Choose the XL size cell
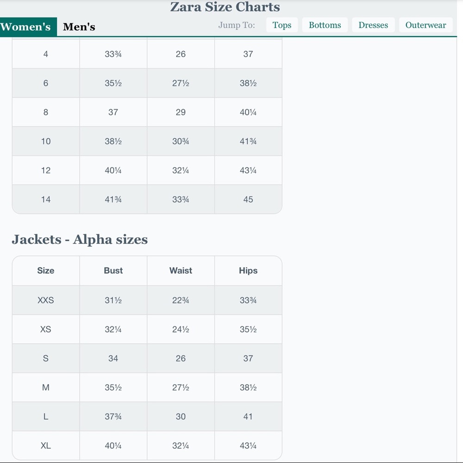 click(x=46, y=446)
